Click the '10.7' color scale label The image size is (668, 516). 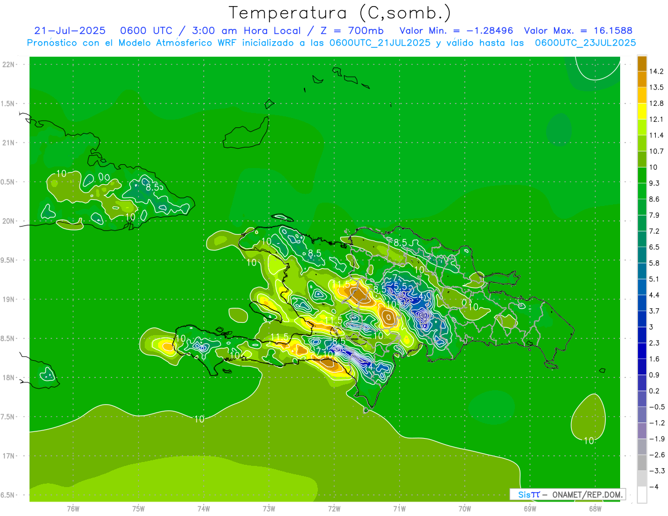657,151
